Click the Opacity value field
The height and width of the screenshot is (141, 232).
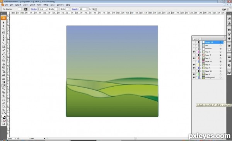pos(82,9)
